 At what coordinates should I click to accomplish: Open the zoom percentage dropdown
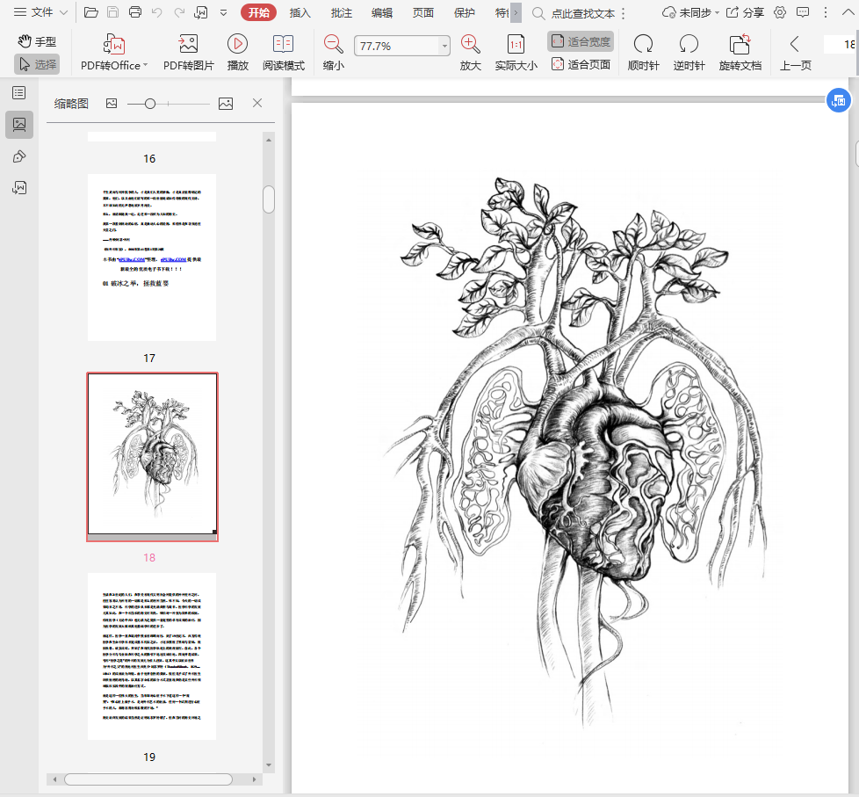coord(444,47)
